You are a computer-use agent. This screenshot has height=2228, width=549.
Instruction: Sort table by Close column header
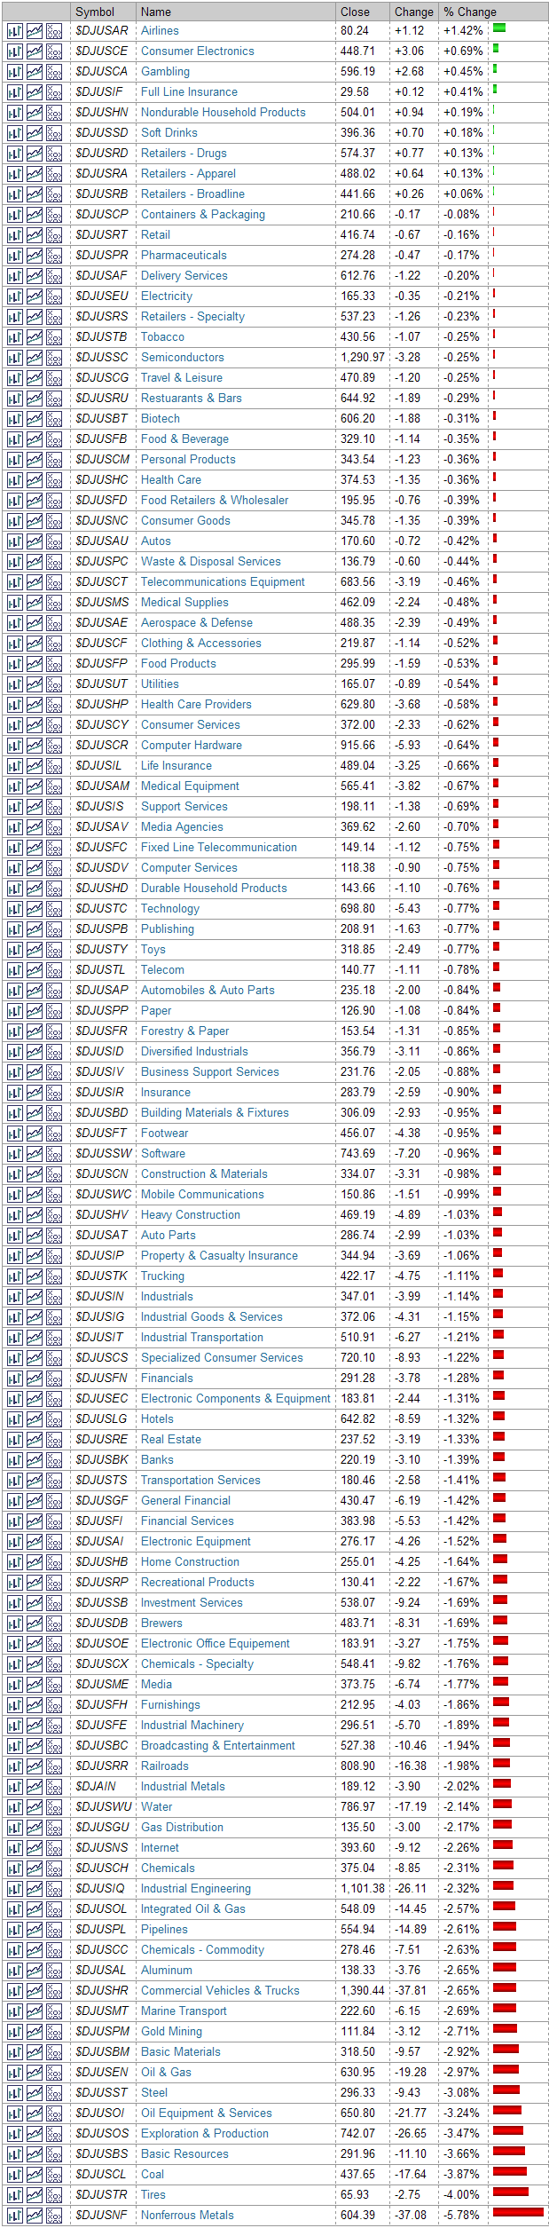355,12
